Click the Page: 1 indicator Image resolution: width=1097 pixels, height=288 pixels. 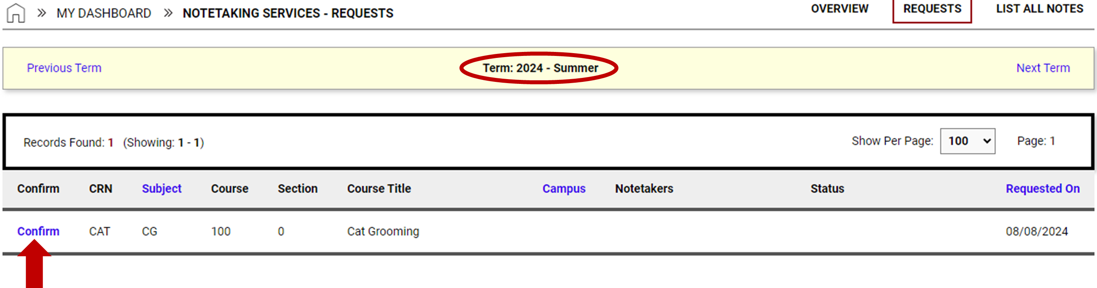coord(1037,141)
